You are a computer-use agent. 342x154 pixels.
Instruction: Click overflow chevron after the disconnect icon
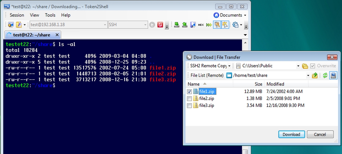(x=167, y=25)
